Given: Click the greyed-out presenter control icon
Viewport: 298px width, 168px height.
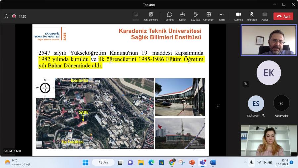Looking at the screenshot, I should (x=136, y=16).
